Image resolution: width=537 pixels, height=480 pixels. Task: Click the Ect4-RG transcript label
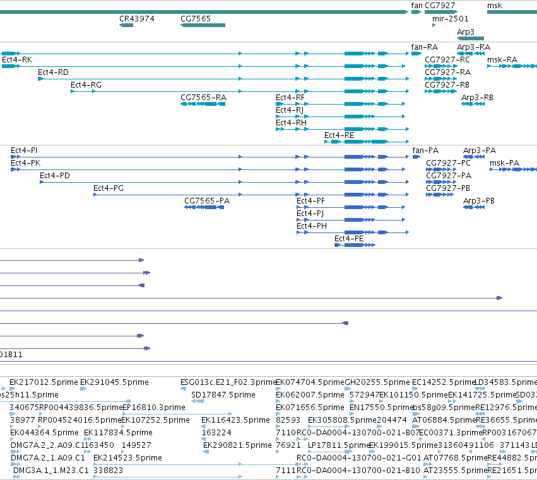[86, 85]
